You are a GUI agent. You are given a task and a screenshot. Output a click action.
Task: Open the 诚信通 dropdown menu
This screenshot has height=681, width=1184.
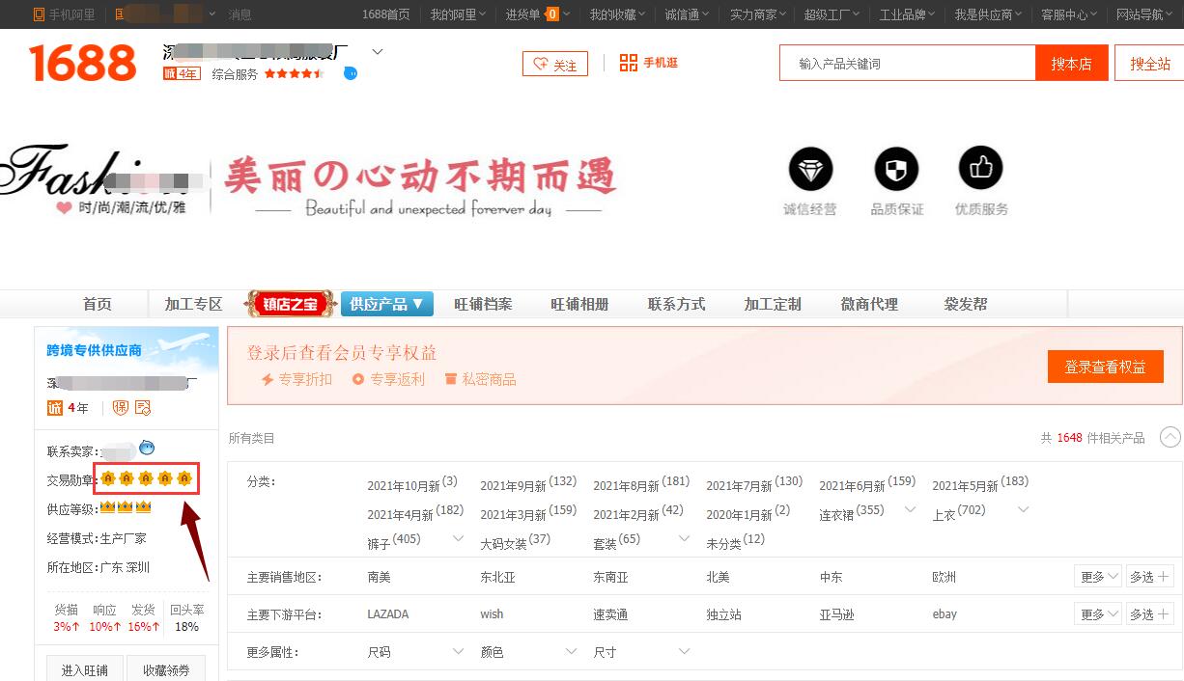(687, 14)
